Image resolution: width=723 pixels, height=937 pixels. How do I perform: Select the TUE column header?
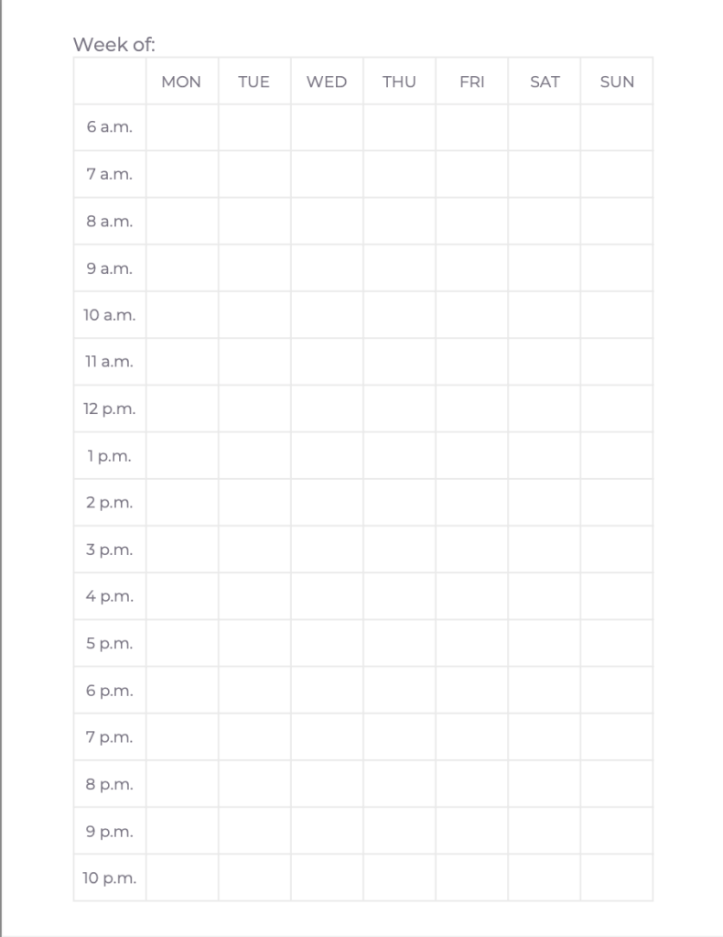254,82
